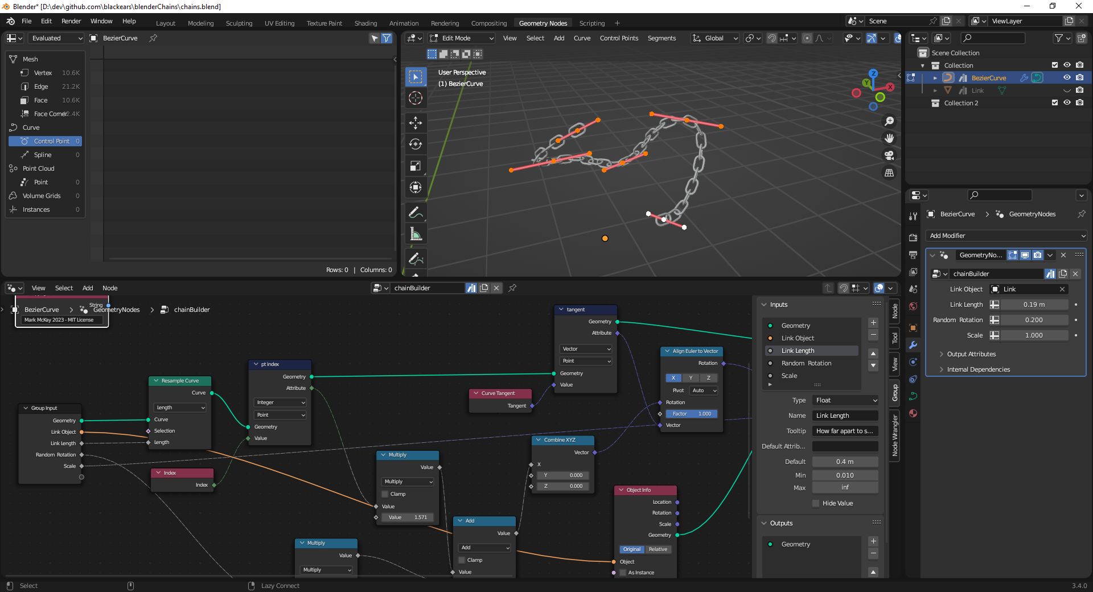
Task: Open the Curve menu in the viewport header
Action: (x=582, y=38)
